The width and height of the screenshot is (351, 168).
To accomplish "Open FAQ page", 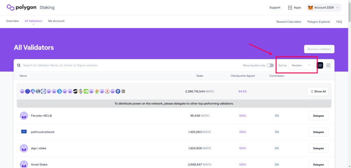I will pos(339,22).
